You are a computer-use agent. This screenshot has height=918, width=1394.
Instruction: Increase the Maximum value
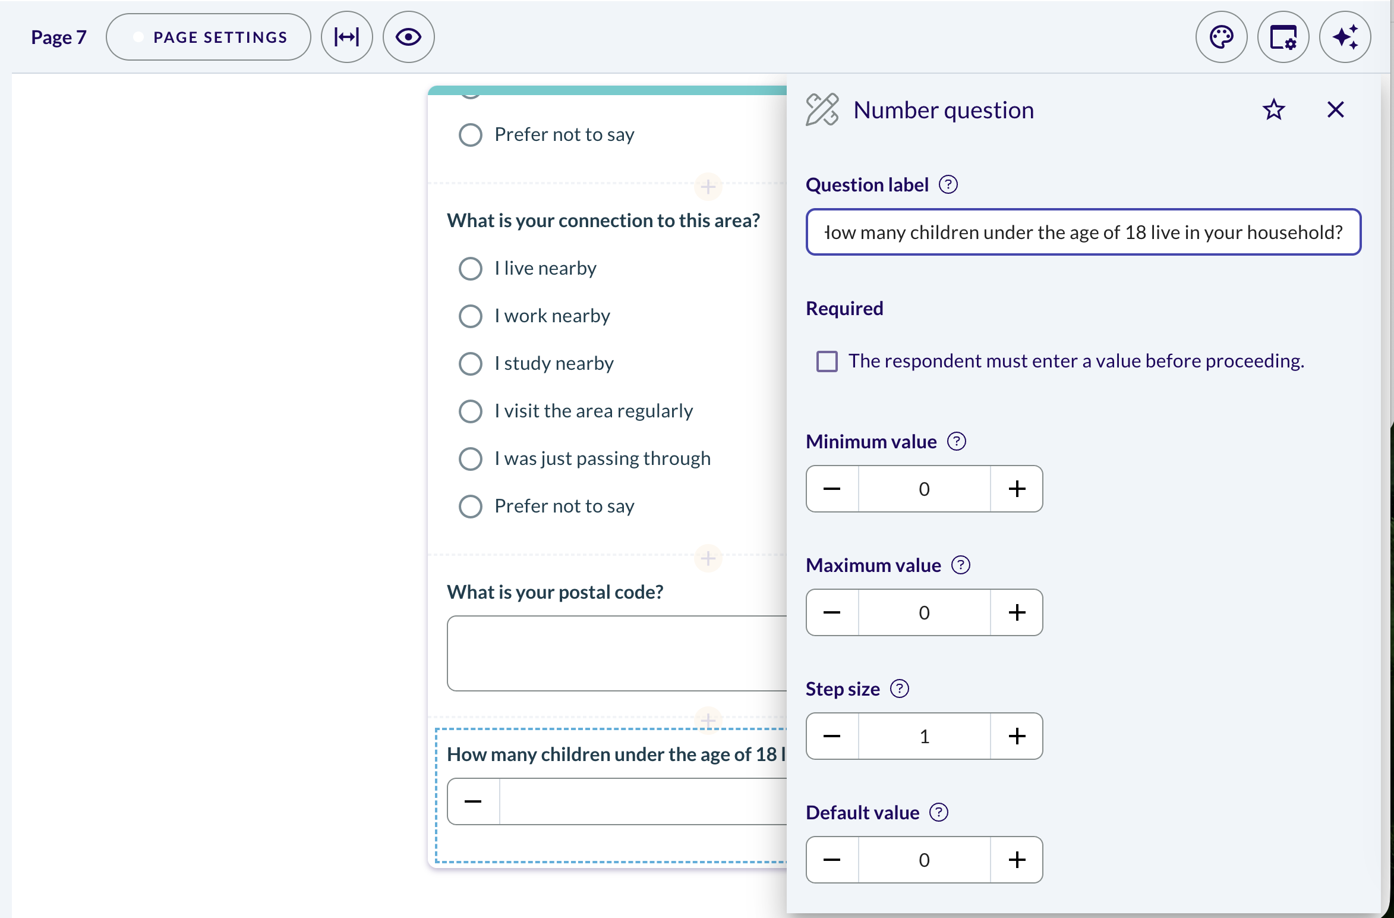pyautogui.click(x=1017, y=612)
